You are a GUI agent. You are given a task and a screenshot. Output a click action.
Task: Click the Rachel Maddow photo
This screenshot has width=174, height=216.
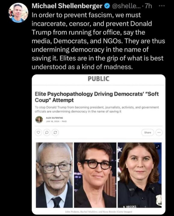(95, 175)
